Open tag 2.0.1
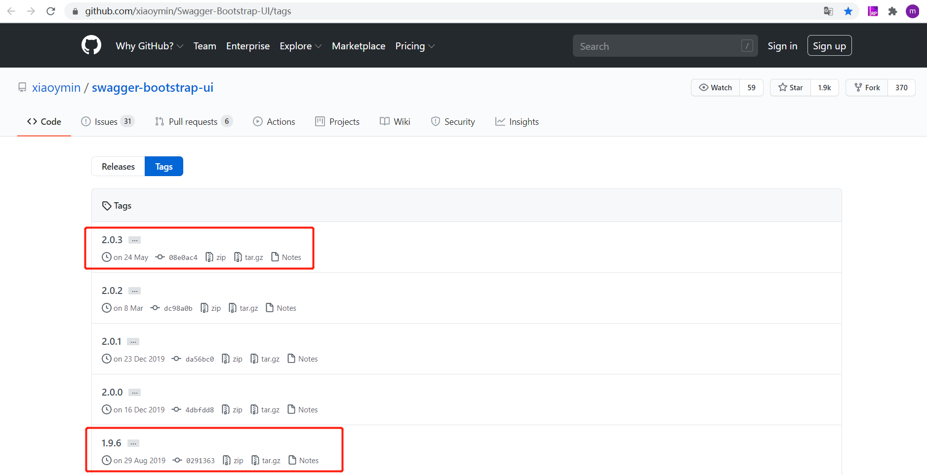Viewport: 927px width, 475px height. (x=112, y=341)
